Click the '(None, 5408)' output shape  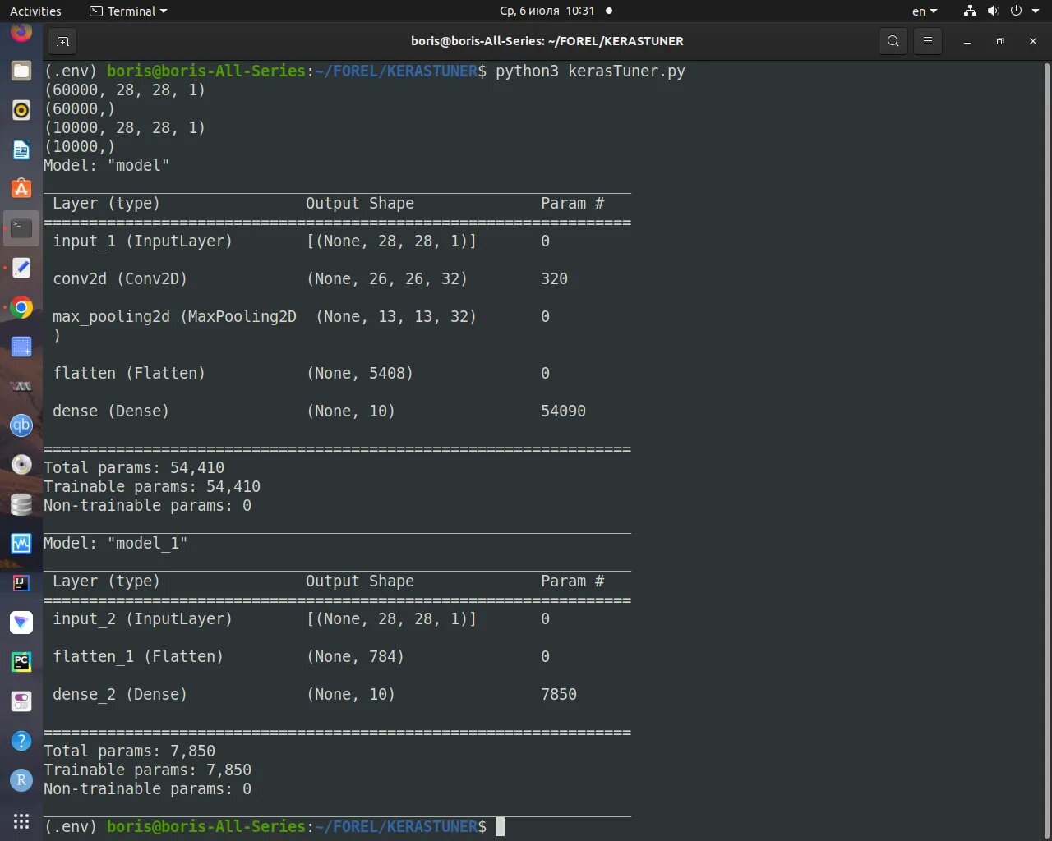360,373
